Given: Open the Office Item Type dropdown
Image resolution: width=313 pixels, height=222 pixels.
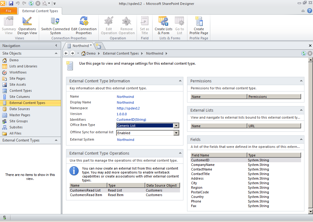Looking at the screenshot, I should pyautogui.click(x=176, y=126).
